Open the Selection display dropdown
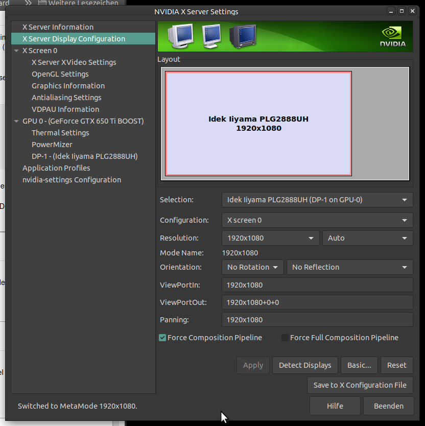Viewport: 425px width, 426px height. 317,200
